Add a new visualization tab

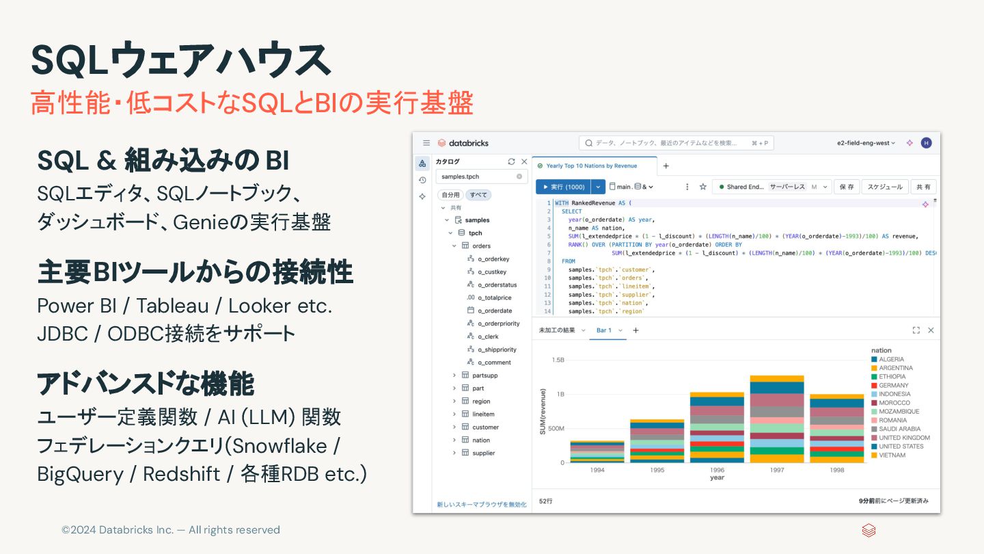[635, 330]
